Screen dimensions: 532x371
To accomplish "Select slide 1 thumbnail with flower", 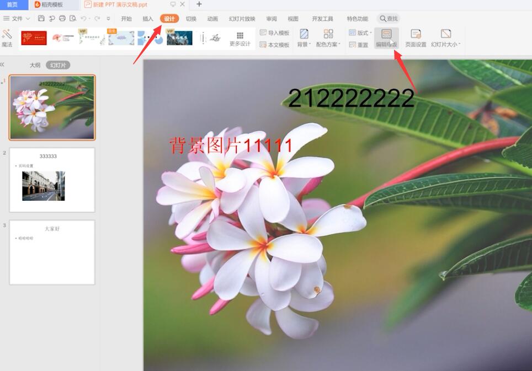I will pyautogui.click(x=52, y=107).
